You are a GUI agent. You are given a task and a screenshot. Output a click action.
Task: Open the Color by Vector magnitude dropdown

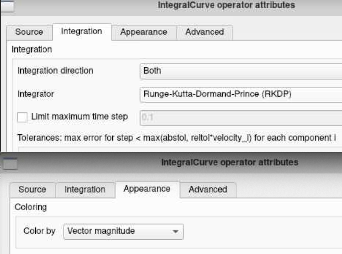click(124, 231)
